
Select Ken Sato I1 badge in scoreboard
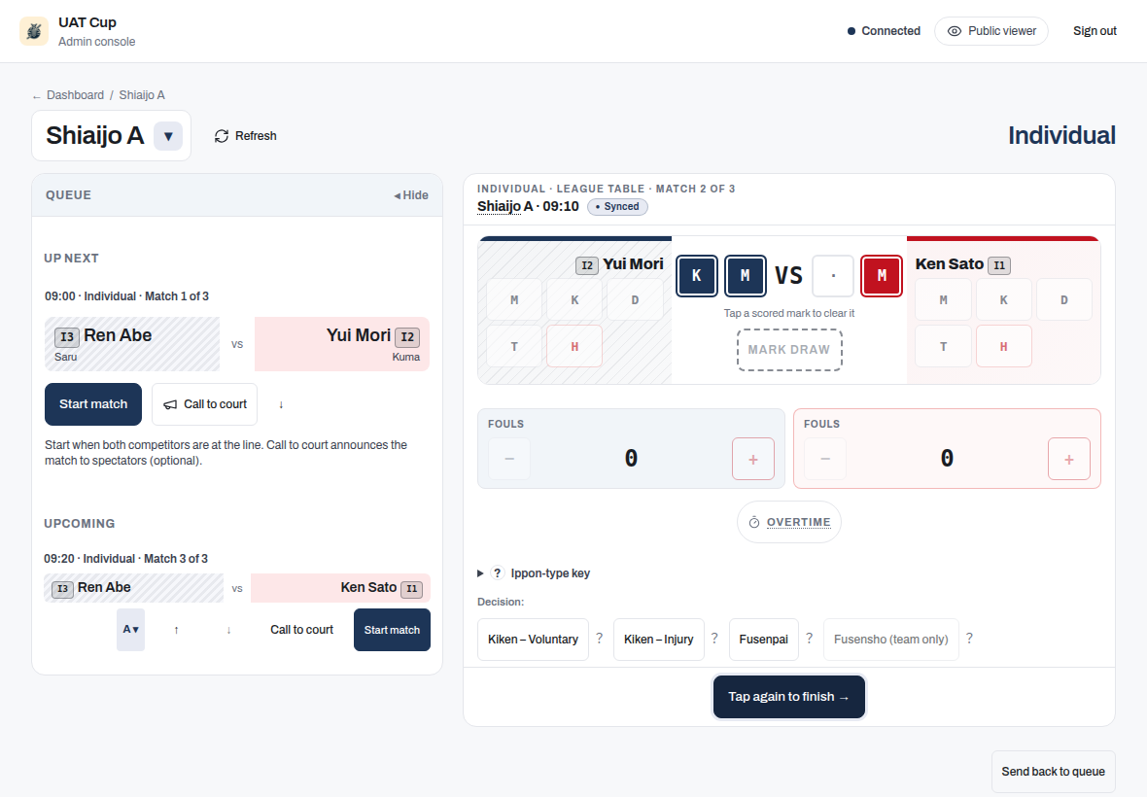click(999, 265)
